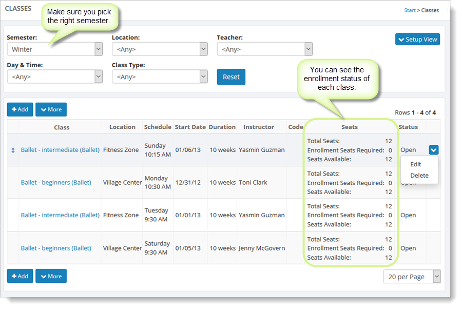Image resolution: width=462 pixels, height=309 pixels.
Task: Click the bottom Add button
Action: (x=20, y=276)
